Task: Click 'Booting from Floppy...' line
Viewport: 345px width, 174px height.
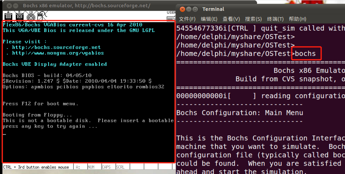Action: pyautogui.click(x=37, y=115)
